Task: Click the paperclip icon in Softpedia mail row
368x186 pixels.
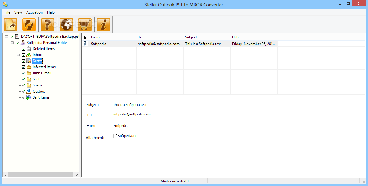Action: [x=85, y=44]
